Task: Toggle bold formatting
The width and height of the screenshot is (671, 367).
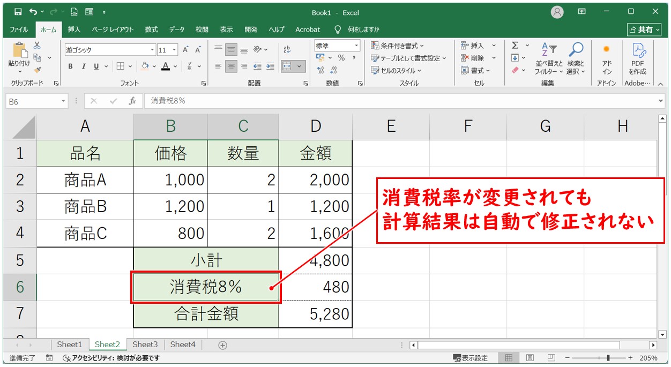Action: (70, 66)
